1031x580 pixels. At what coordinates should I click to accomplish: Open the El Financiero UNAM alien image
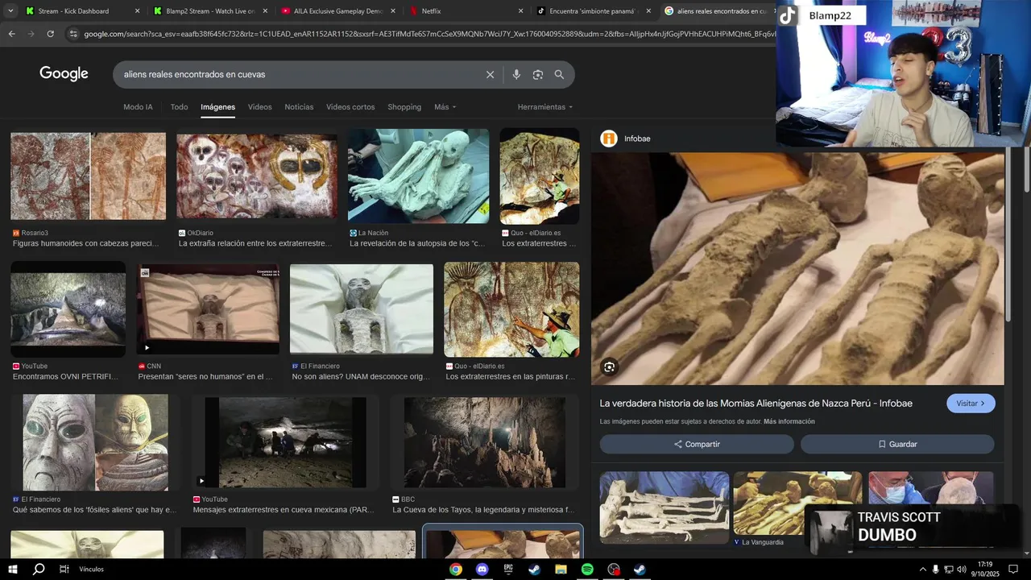click(x=362, y=309)
